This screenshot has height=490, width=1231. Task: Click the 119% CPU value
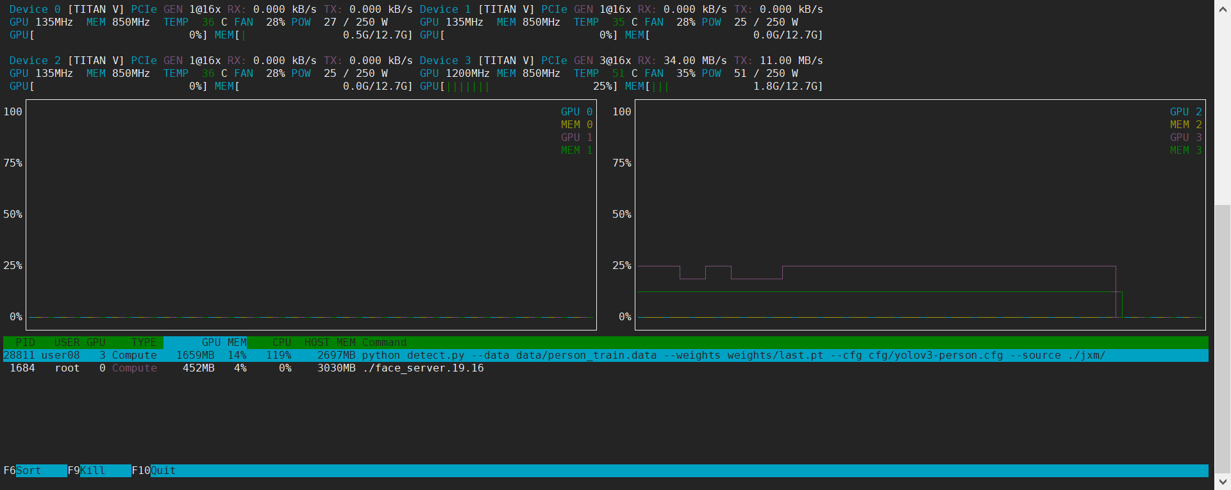click(x=278, y=355)
